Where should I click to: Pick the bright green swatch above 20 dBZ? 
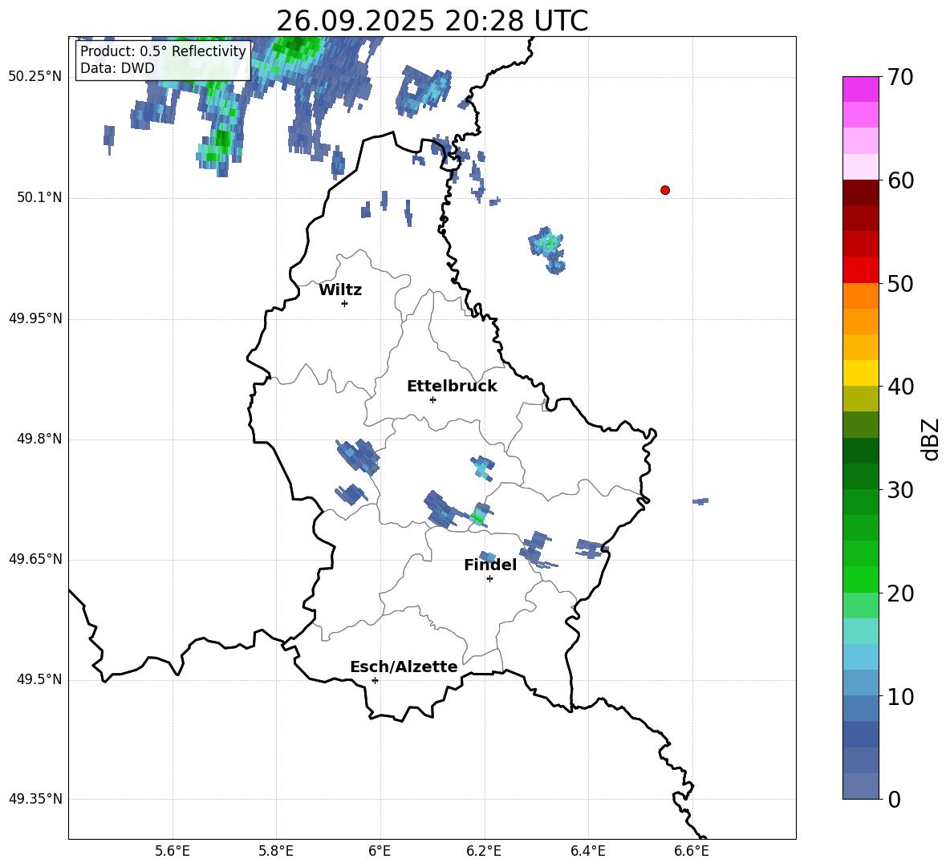(x=860, y=579)
